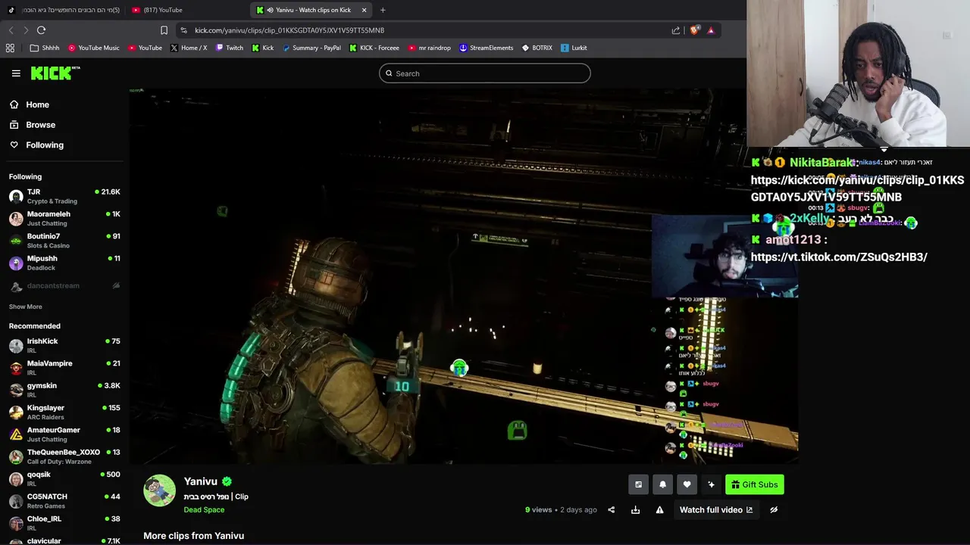Focus the Kick search field

click(484, 73)
